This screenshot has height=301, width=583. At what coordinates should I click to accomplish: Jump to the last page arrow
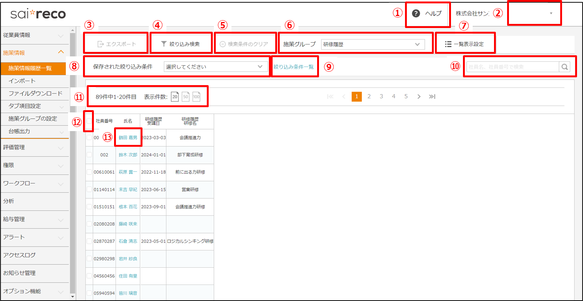coord(432,97)
